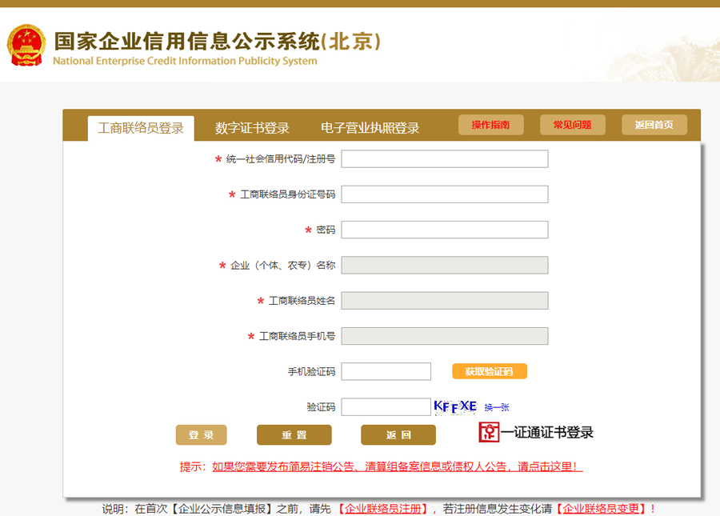Open the 电子营业执照登录 tab
The height and width of the screenshot is (516, 720).
point(370,128)
